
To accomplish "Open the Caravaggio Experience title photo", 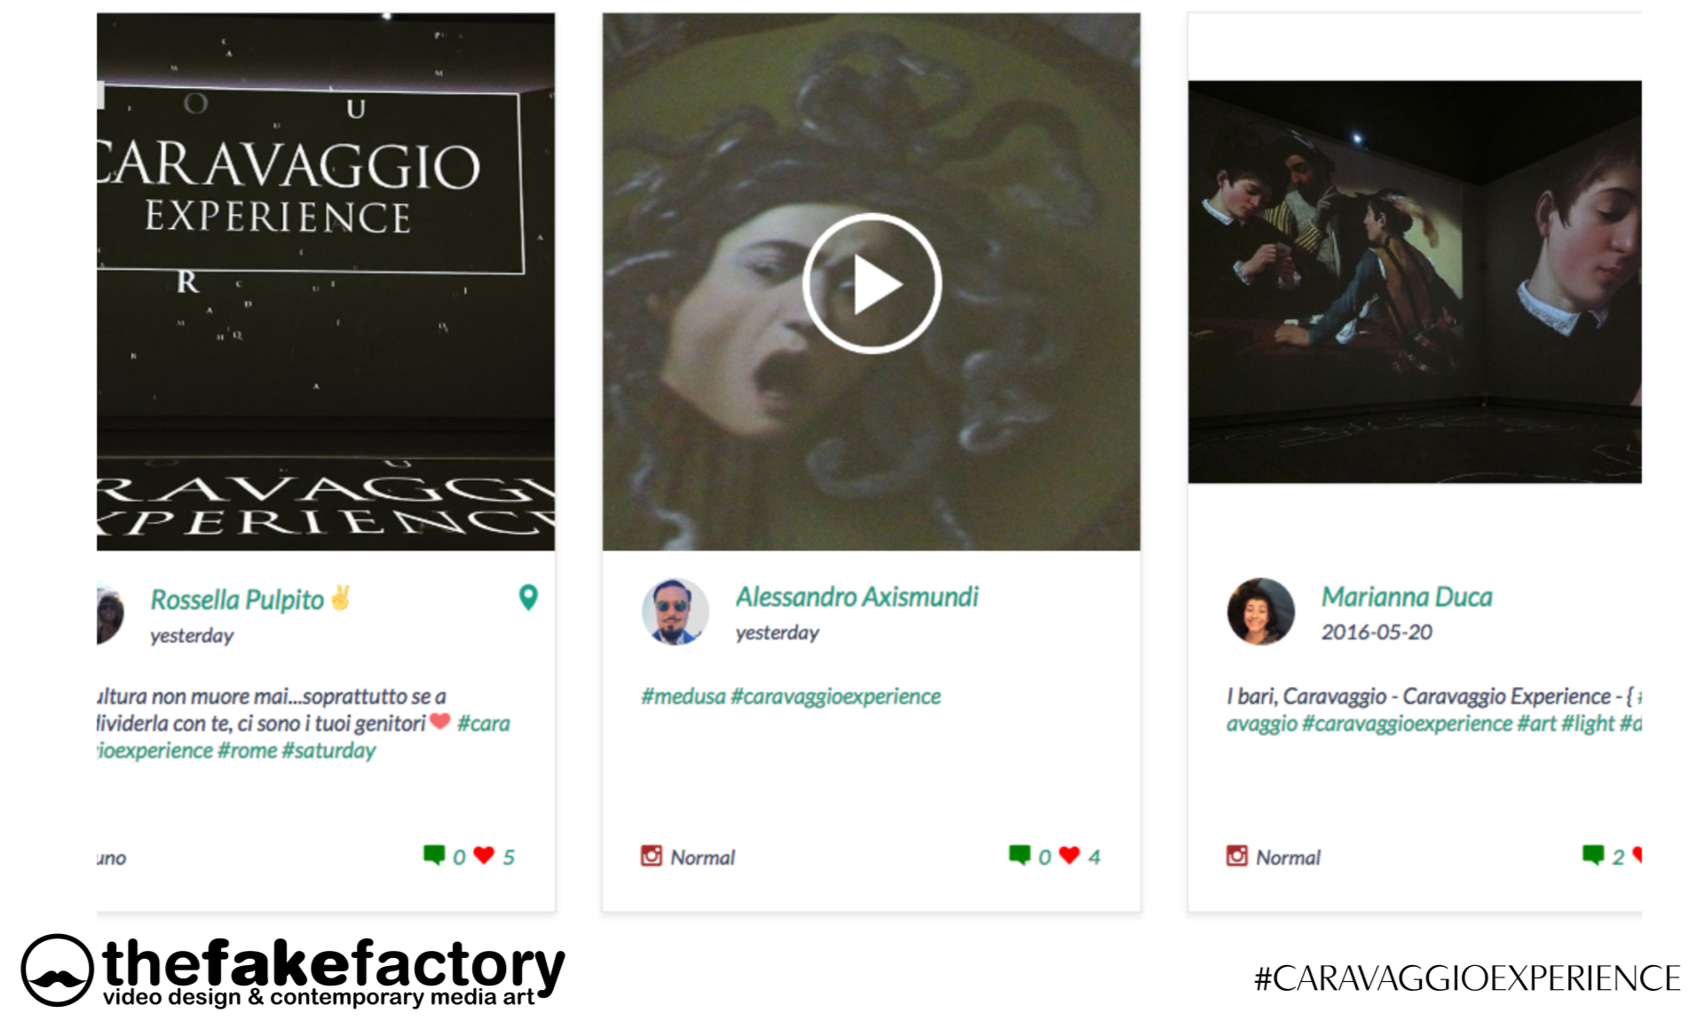I will point(326,281).
